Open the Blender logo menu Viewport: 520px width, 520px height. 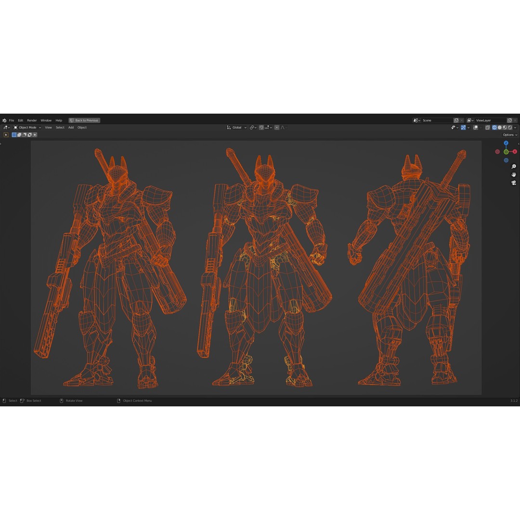(x=4, y=120)
